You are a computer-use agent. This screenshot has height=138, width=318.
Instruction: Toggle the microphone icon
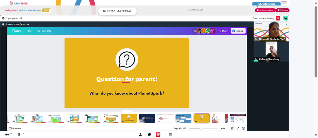tap(19, 135)
